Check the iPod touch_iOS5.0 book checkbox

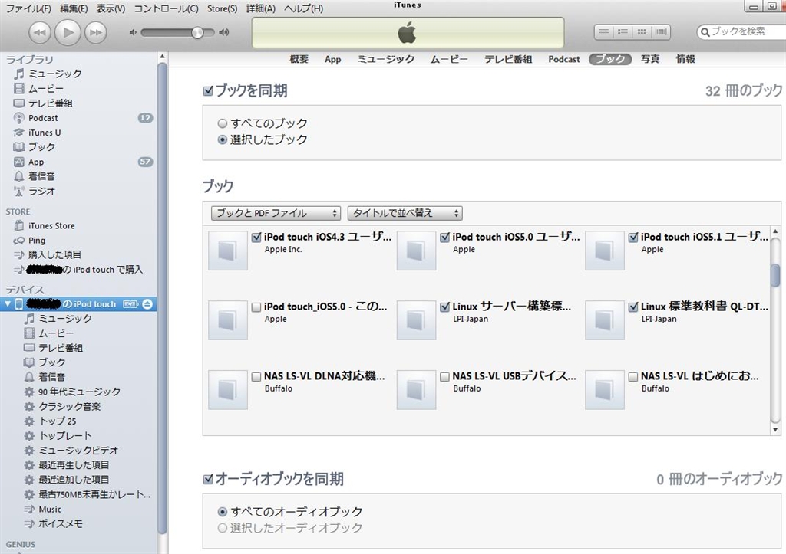(x=256, y=307)
